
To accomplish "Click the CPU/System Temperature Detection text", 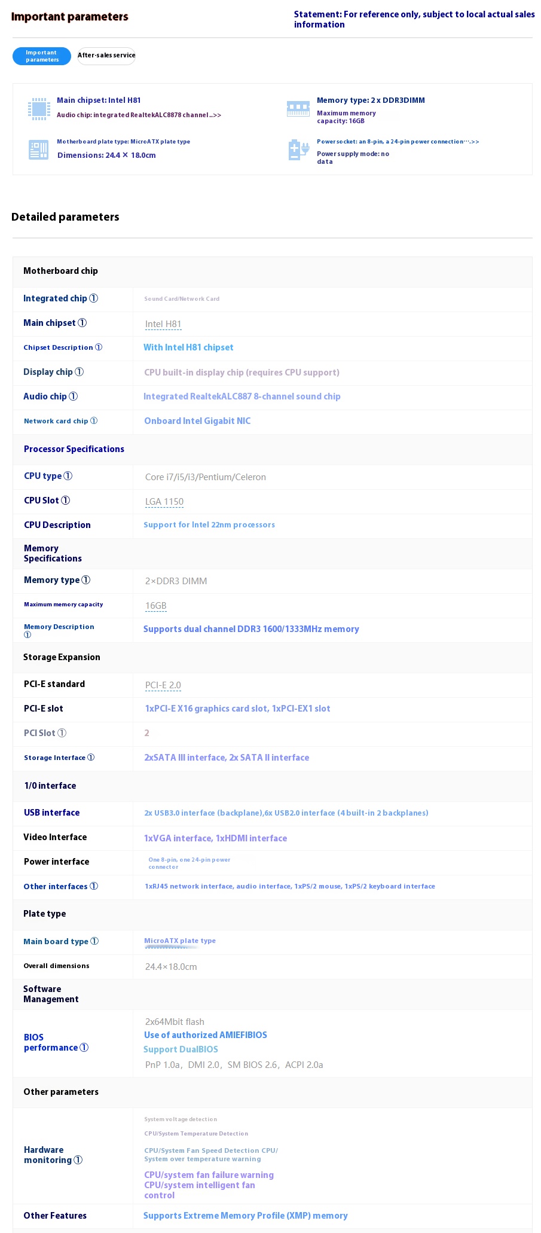I will click(x=196, y=1134).
